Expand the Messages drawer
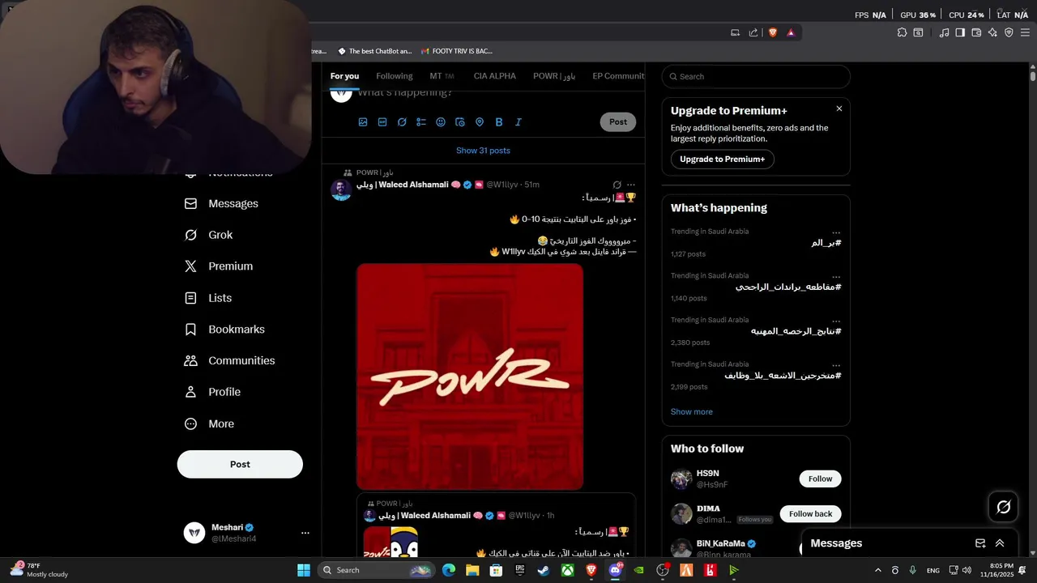1037x583 pixels. tap(1000, 543)
